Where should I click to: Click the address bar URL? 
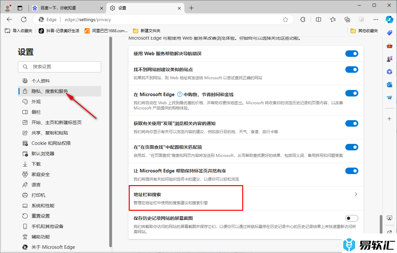point(88,19)
